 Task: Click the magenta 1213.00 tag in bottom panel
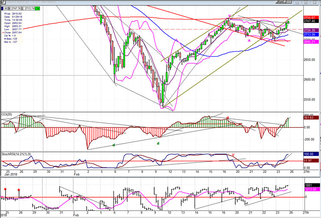[312, 189]
